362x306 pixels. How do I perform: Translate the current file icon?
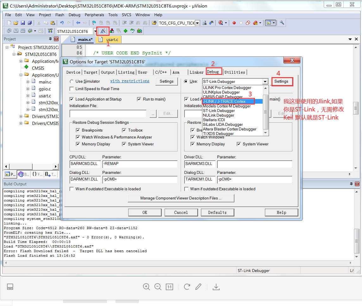(9, 31)
